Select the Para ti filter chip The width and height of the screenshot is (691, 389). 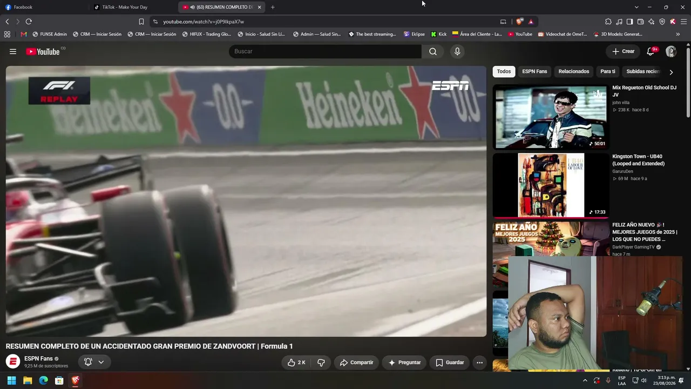[x=608, y=71]
